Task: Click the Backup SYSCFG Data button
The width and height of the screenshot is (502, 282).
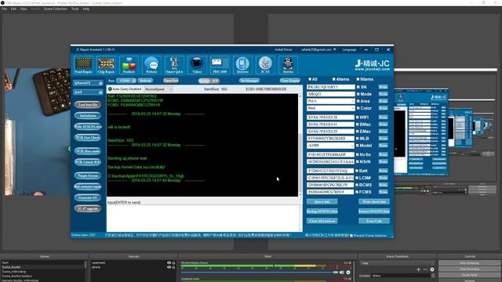Action: point(322,211)
